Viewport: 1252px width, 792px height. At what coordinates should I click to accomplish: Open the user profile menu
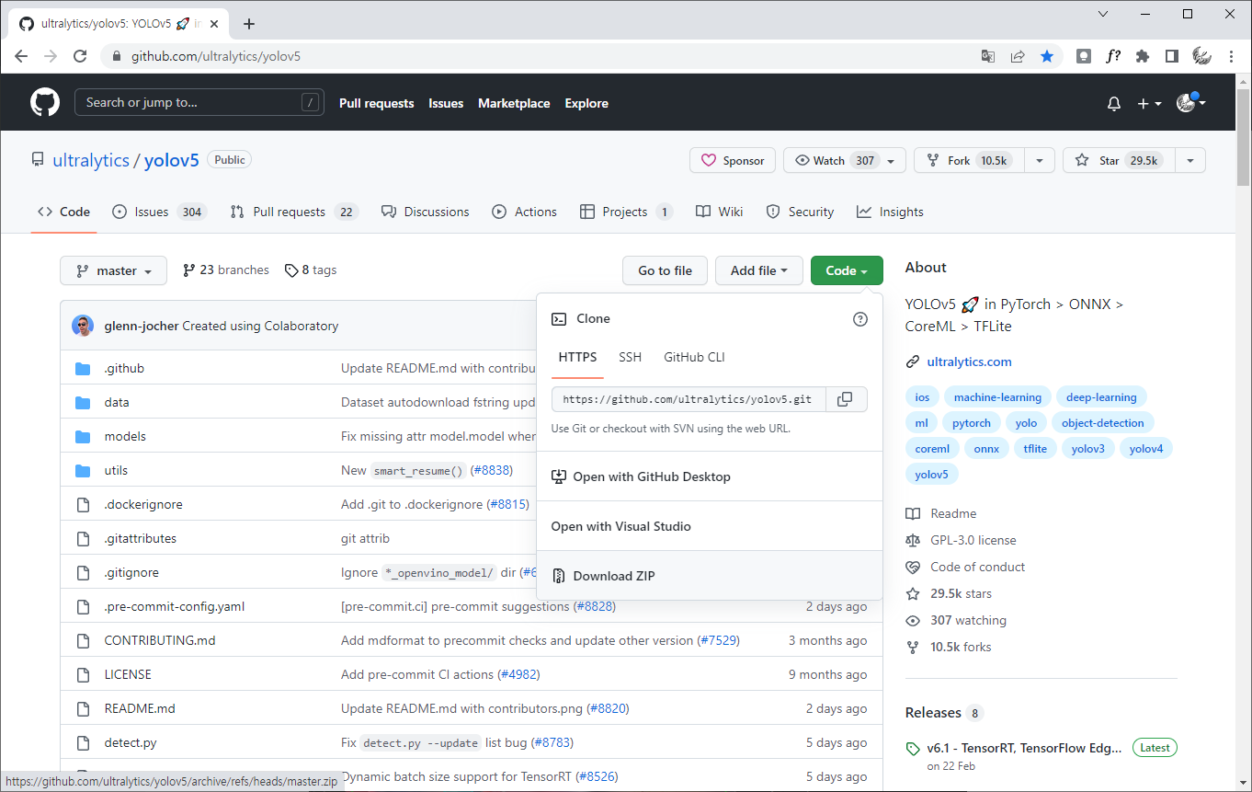click(x=1191, y=103)
